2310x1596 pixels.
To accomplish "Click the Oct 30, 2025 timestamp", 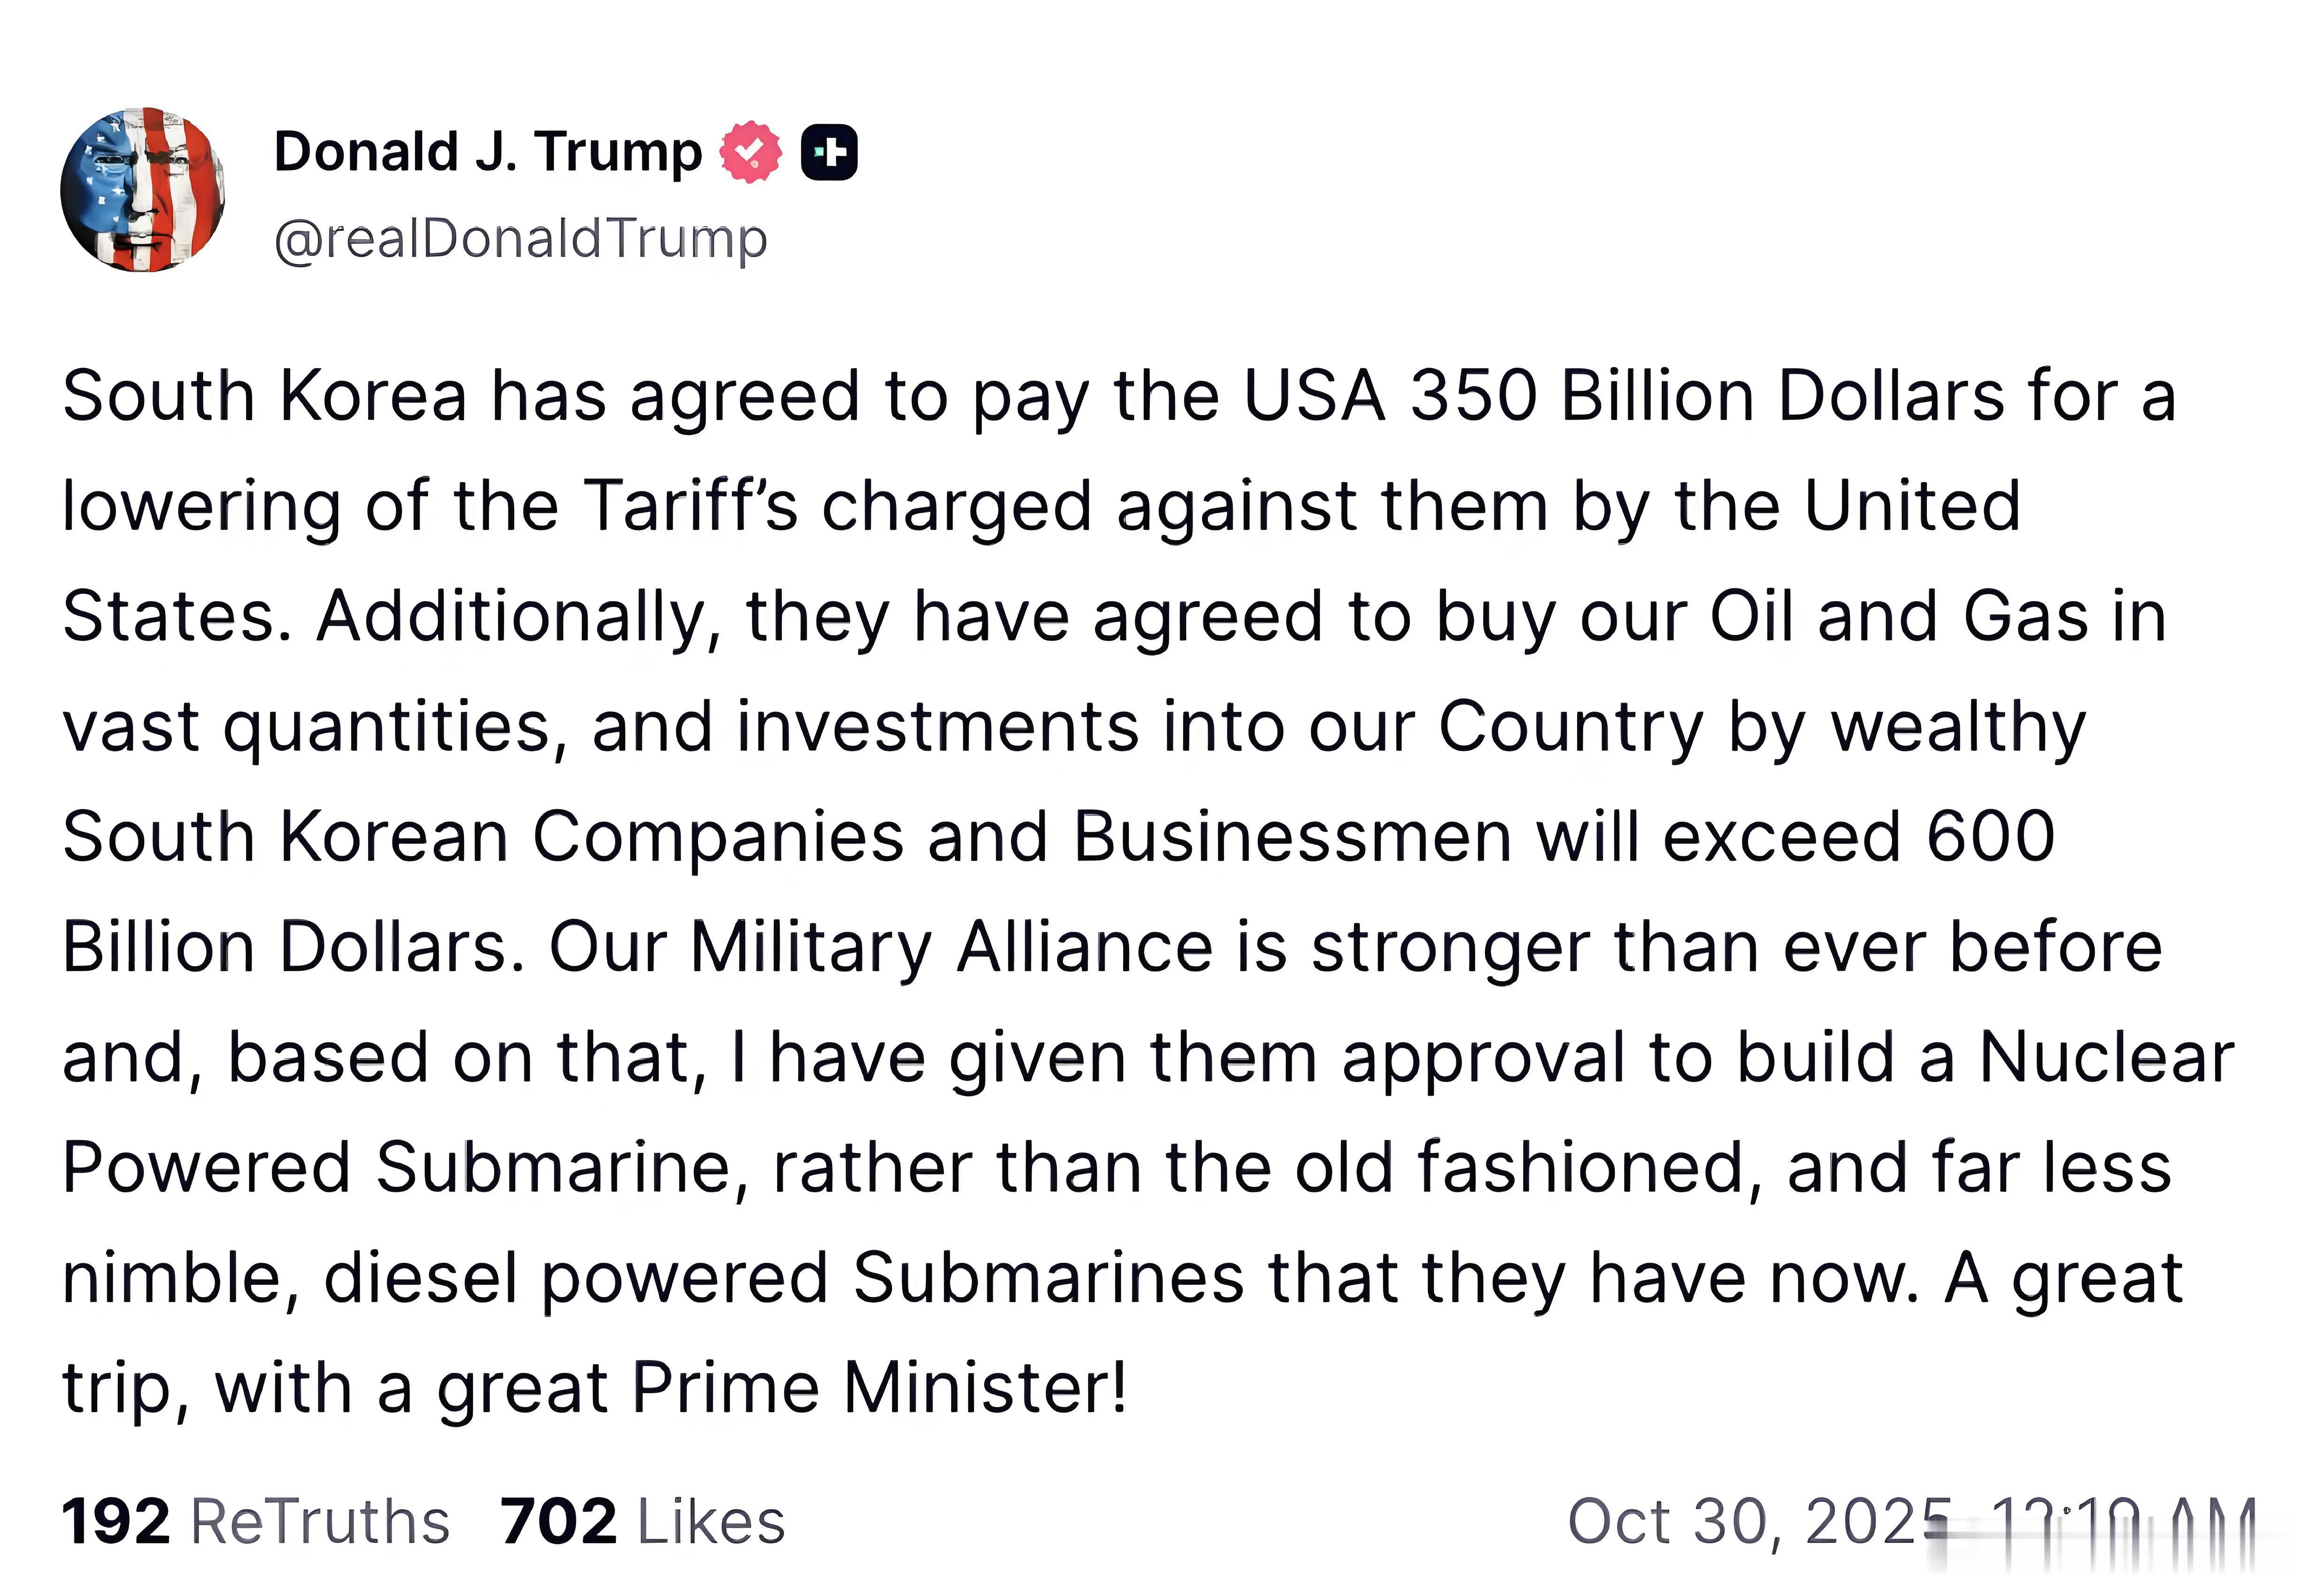I will coord(1760,1522).
